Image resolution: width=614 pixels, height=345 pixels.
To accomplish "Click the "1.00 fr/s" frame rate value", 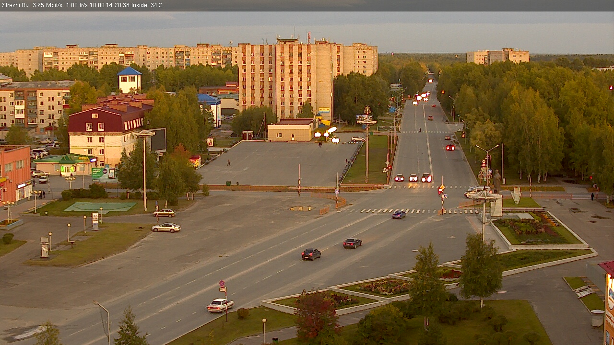I will [x=77, y=5].
